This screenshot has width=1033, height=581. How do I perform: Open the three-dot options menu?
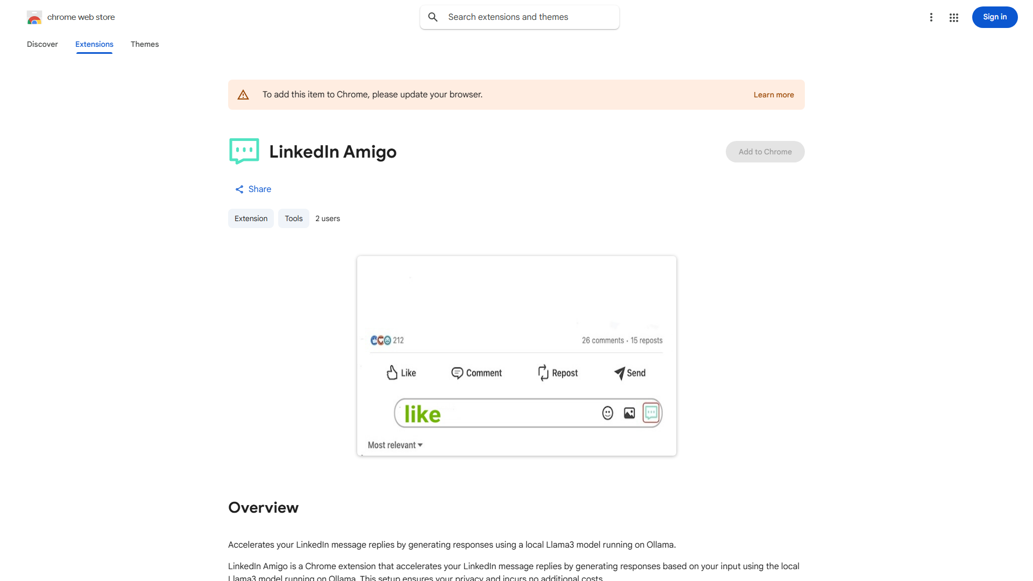pos(931,17)
